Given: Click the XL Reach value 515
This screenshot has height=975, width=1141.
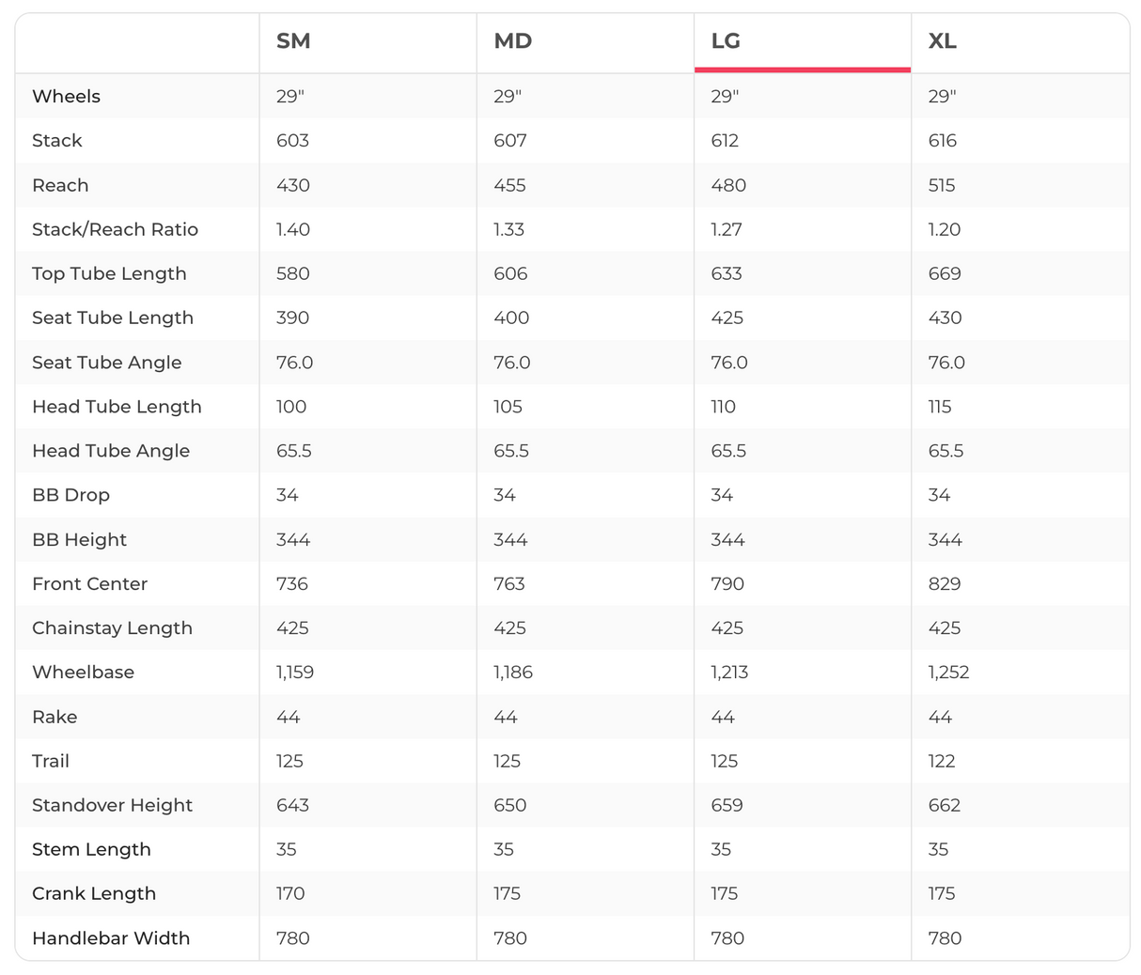Looking at the screenshot, I should click(942, 185).
